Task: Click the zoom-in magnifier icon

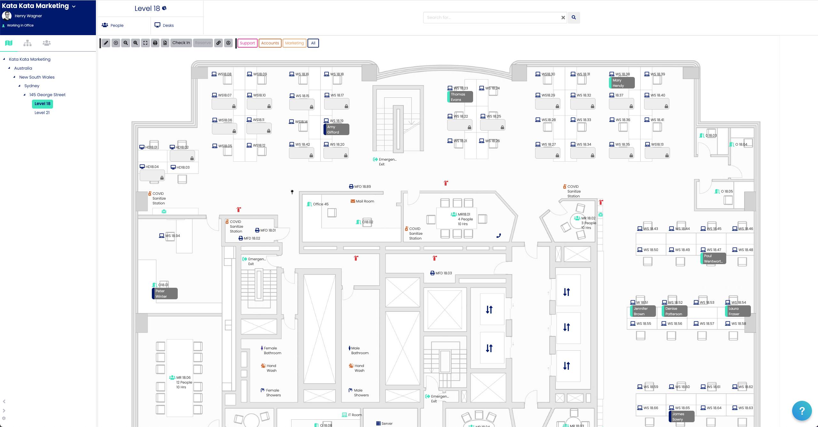Action: [x=136, y=43]
